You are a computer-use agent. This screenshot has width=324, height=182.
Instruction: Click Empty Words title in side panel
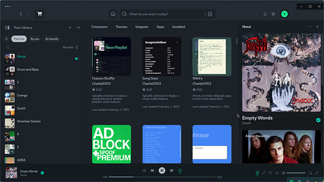click(x=257, y=118)
